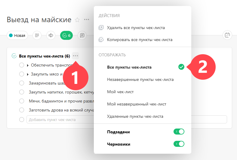Open the calendar icon at right

pos(227,35)
